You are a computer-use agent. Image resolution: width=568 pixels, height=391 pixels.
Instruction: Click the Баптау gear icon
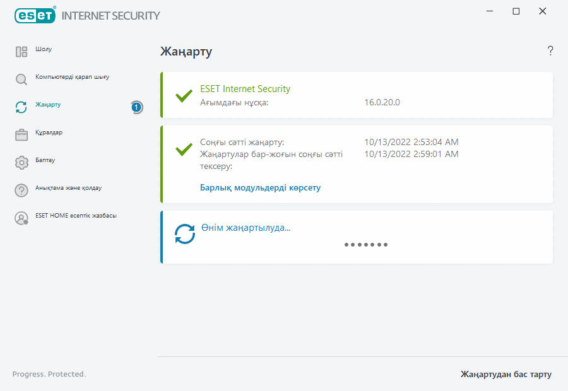point(21,163)
